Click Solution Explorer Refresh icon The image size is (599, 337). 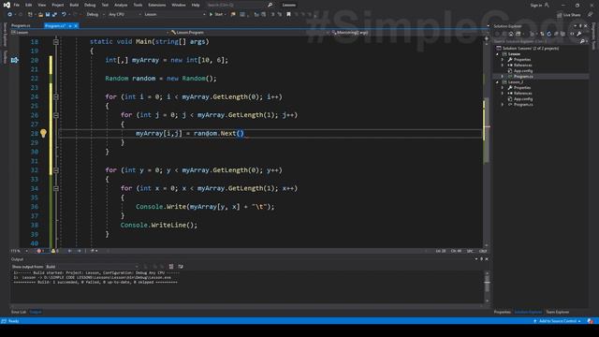click(549, 34)
